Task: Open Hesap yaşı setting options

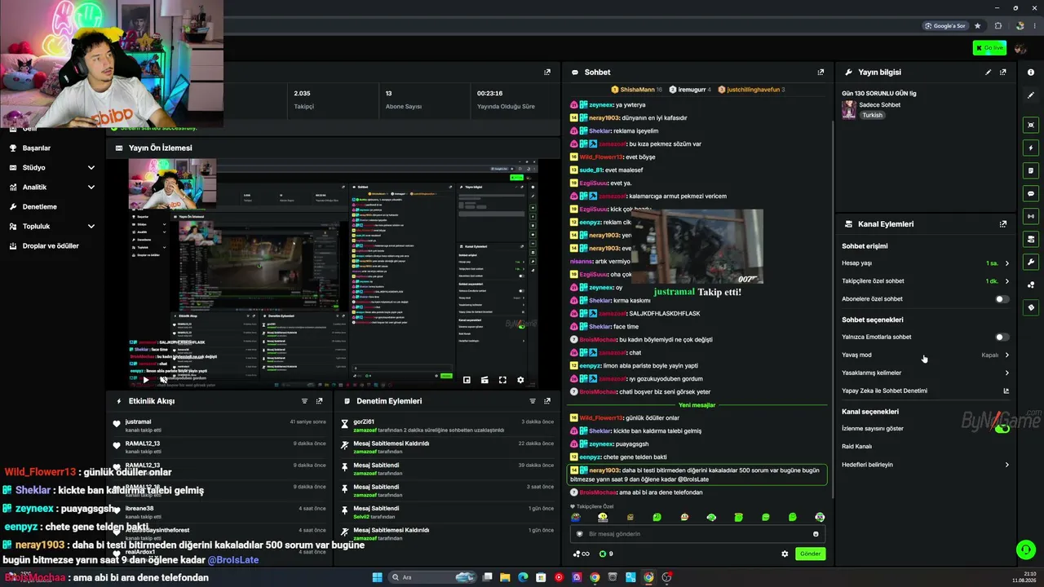Action: click(925, 263)
